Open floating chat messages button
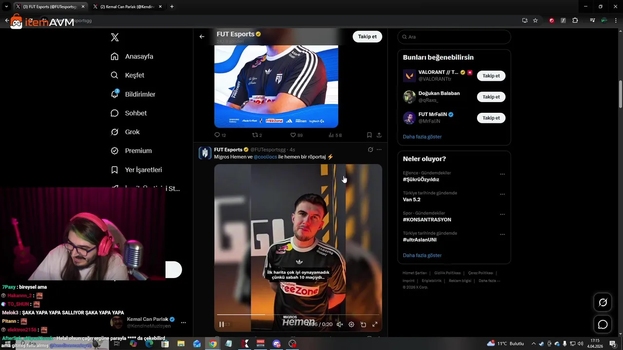623x350 pixels. pyautogui.click(x=603, y=324)
